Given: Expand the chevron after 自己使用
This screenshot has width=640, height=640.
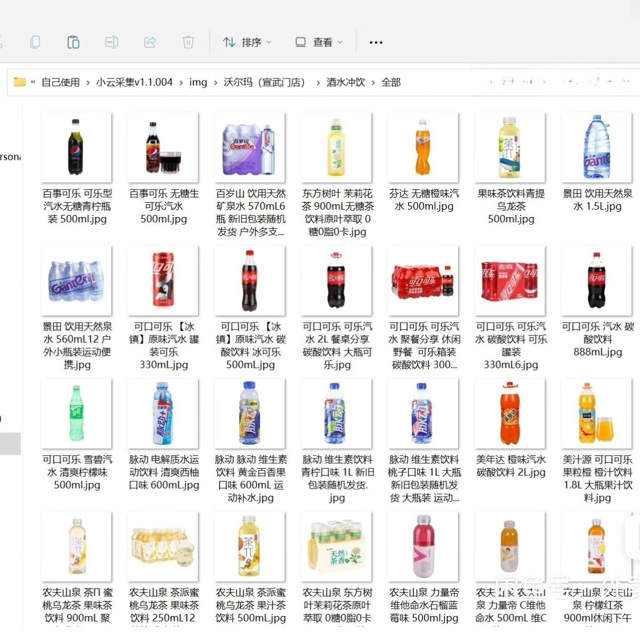Looking at the screenshot, I should click(x=88, y=83).
